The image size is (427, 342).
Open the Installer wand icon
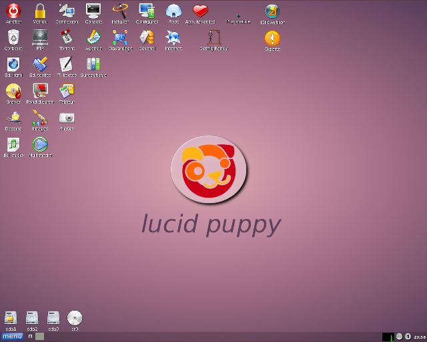coord(120,11)
